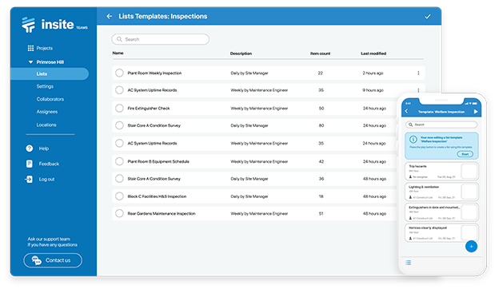
Task: Select the Stair Core A survey with 80 items
Action: tap(119, 125)
